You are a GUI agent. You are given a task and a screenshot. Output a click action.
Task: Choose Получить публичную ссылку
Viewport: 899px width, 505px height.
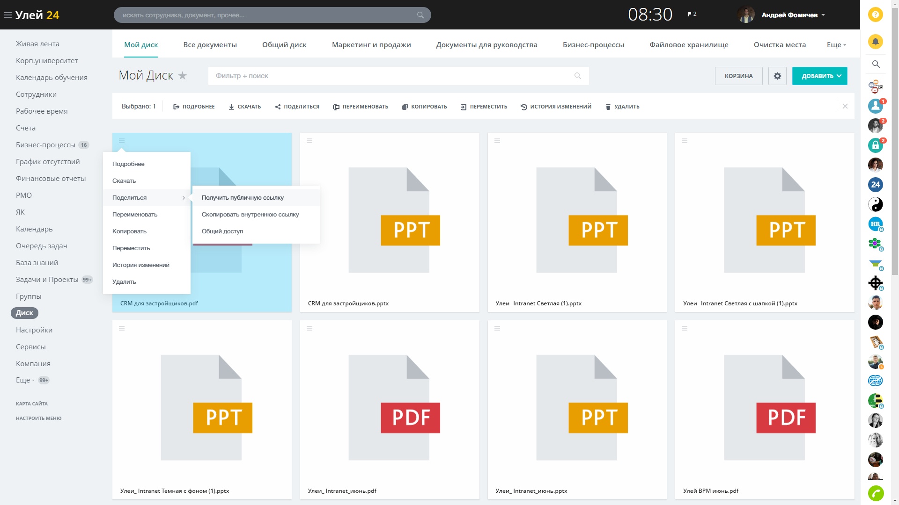pos(256,198)
